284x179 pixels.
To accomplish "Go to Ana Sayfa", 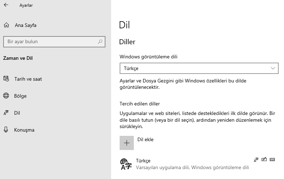I will 26,25.
